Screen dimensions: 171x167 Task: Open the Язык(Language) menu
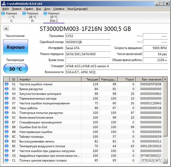tap(77, 9)
